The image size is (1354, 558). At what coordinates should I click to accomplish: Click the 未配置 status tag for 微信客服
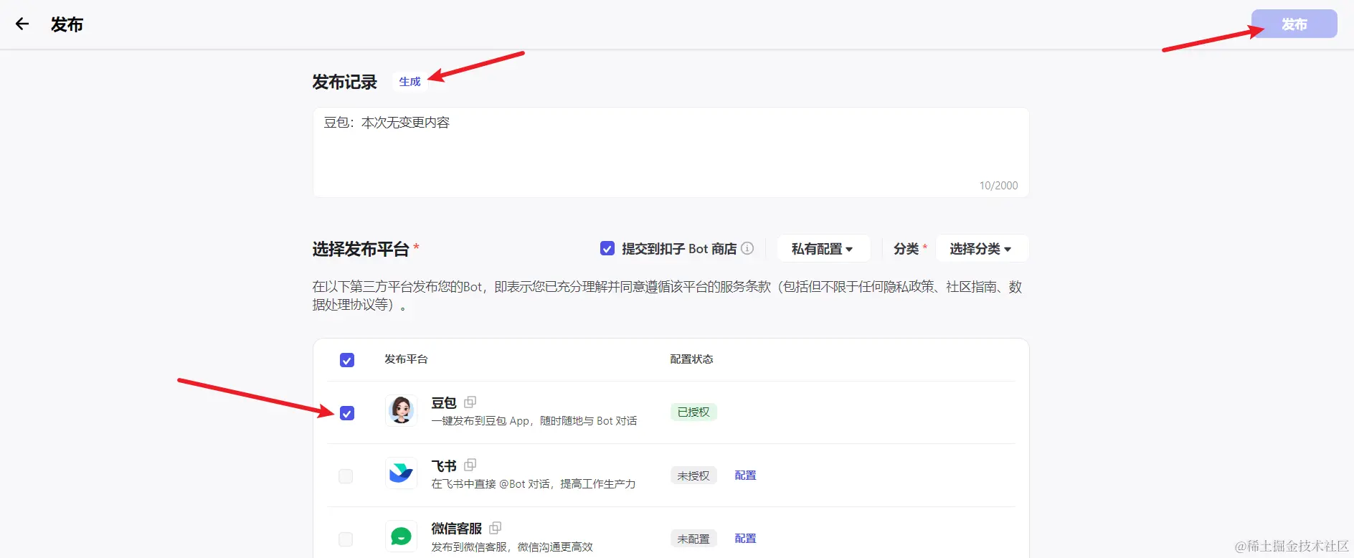point(693,539)
